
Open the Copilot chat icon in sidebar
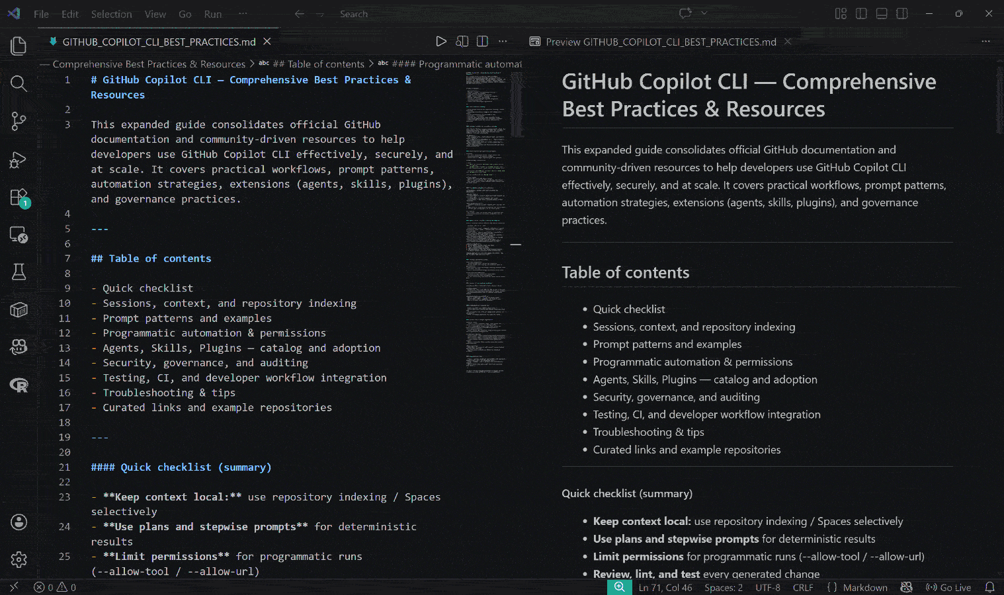(19, 346)
